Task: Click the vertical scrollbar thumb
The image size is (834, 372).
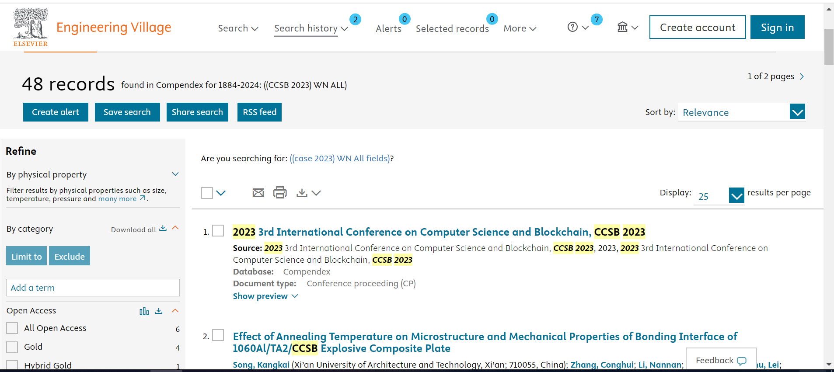Action: (829, 47)
